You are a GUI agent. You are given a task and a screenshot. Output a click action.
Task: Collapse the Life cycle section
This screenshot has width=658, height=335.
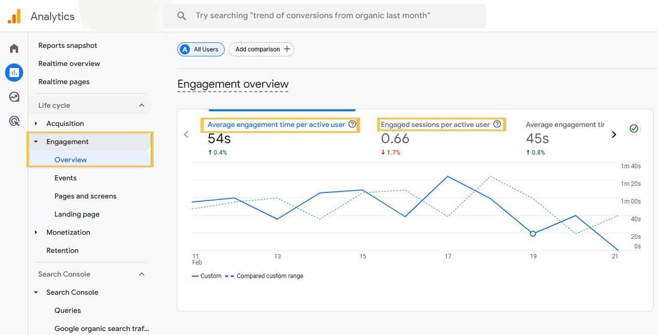(x=142, y=105)
